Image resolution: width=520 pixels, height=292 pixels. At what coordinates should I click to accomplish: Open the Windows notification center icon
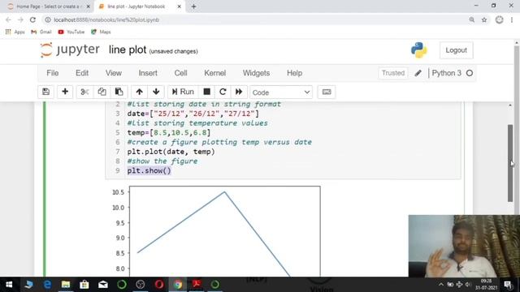(x=508, y=285)
